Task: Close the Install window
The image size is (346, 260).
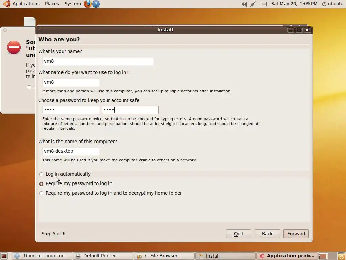Action: click(307, 30)
